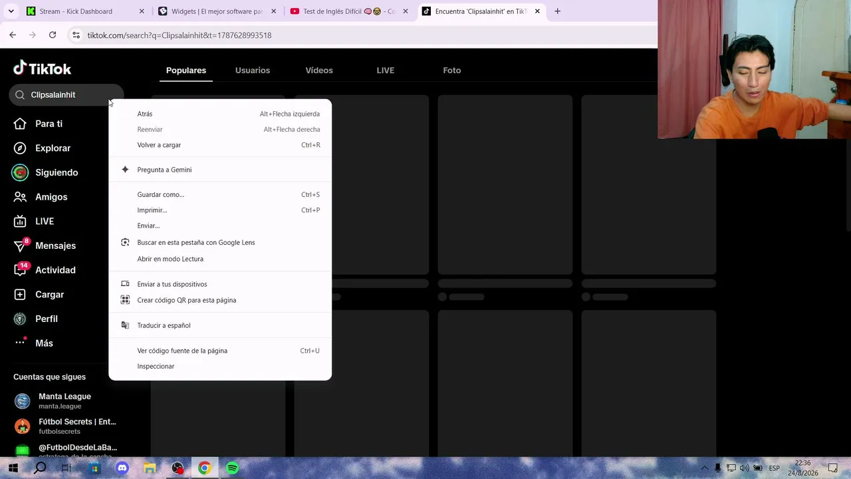Open Spotify from taskbar
851x479 pixels.
tap(232, 468)
